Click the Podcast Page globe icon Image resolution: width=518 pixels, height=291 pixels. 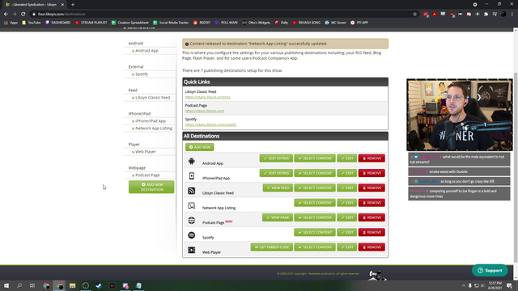pos(191,221)
